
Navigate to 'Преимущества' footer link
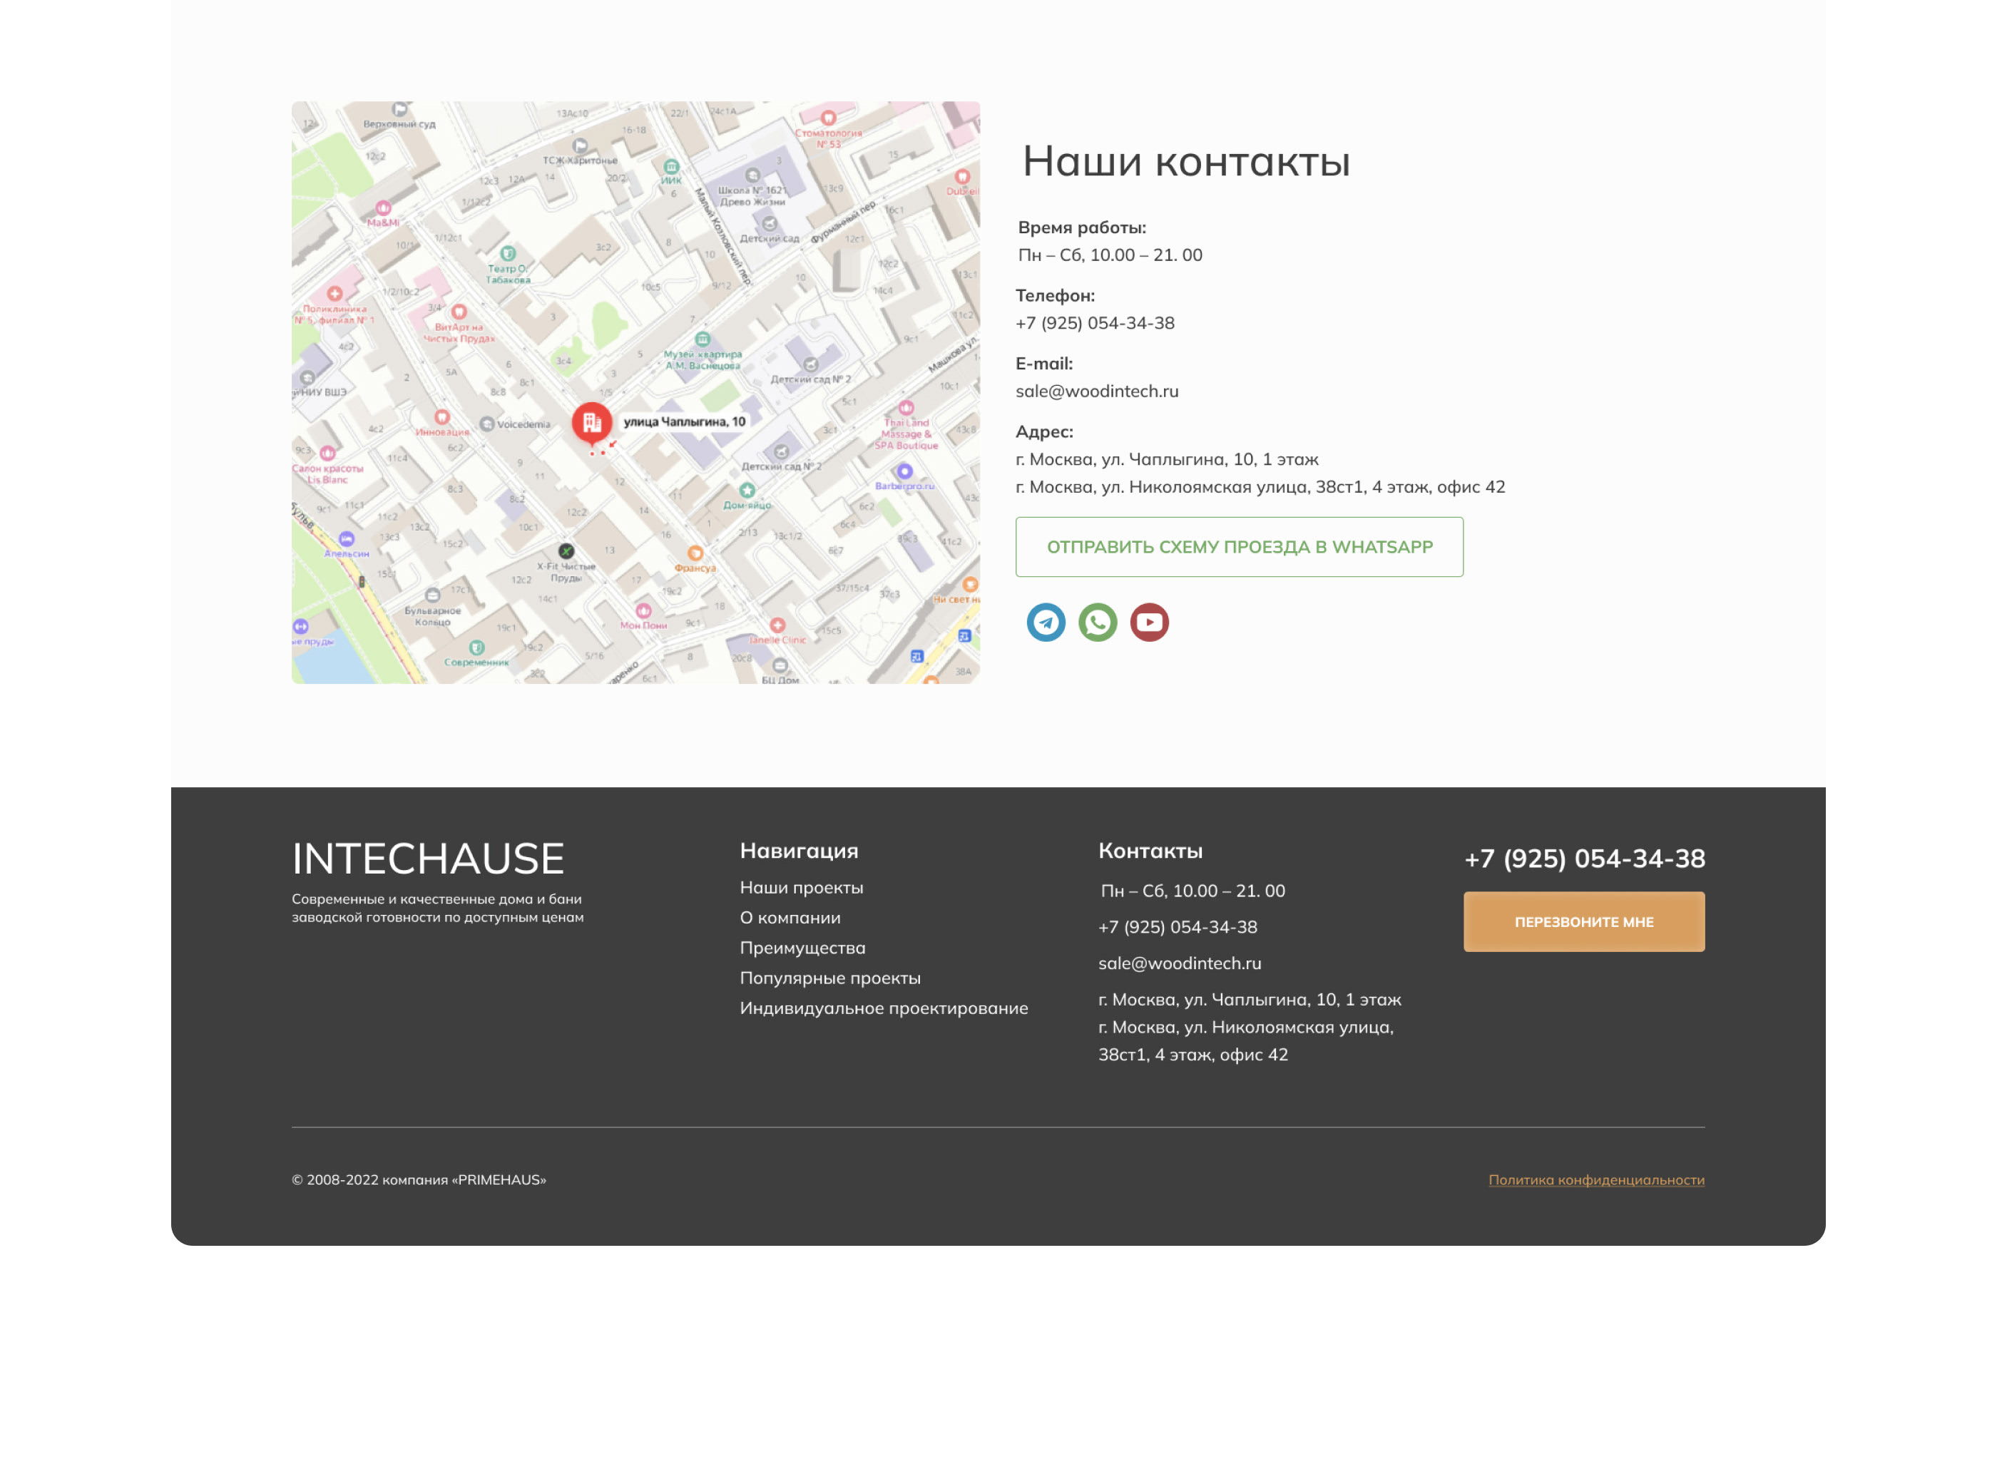point(802,948)
